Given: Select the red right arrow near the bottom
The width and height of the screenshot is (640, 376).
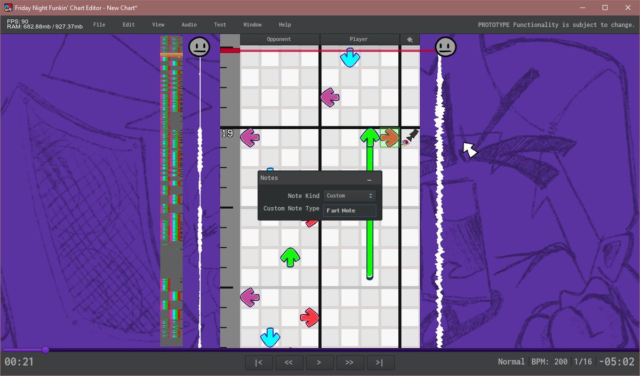Looking at the screenshot, I should pos(309,318).
